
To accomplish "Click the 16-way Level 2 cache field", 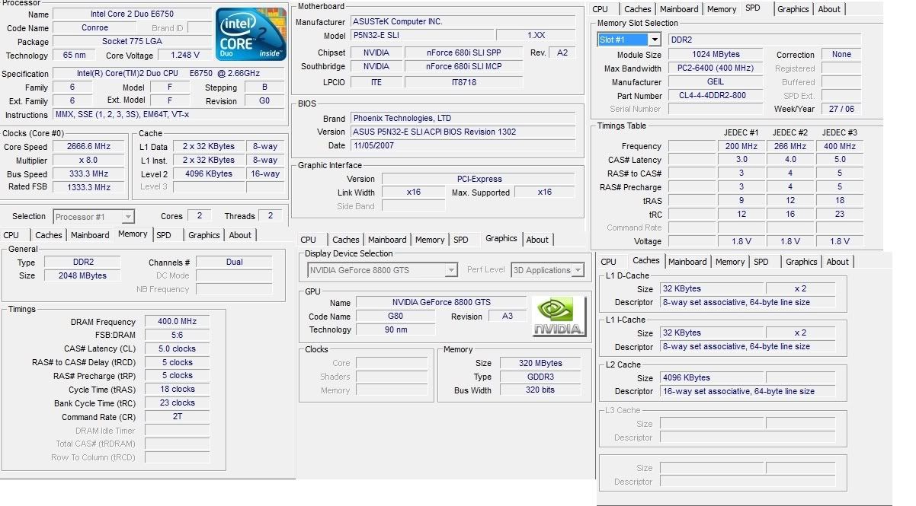I will (x=264, y=174).
